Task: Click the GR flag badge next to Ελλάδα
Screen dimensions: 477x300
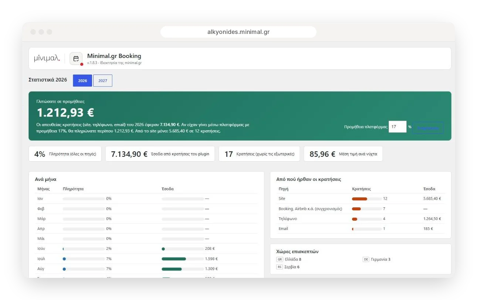Action: tap(280, 259)
